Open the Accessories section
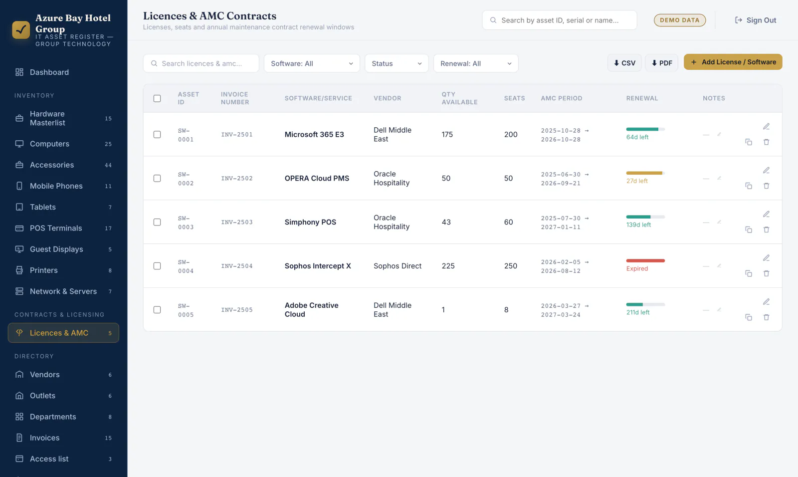This screenshot has height=477, width=798. 63,165
